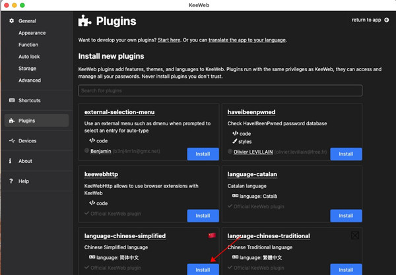Open the Appearance settings section
Screen dimensions: 396x275
click(x=32, y=32)
